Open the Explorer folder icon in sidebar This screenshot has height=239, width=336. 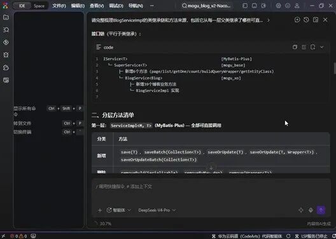coord(6,17)
